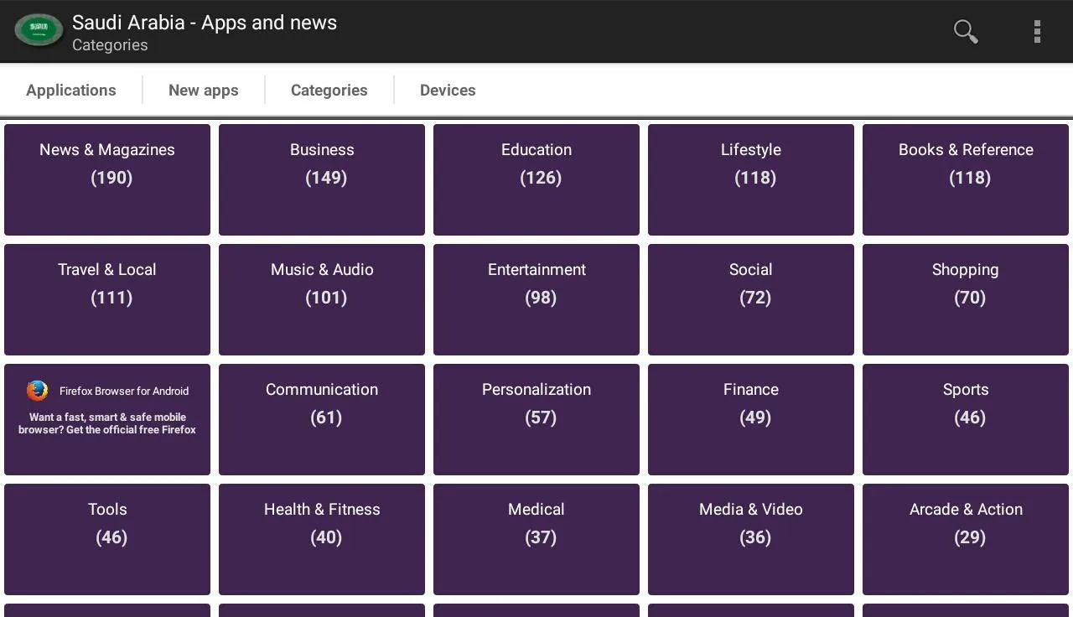Open the Lifestyle category tile
Screen dimensions: 1073x617
[751, 179]
